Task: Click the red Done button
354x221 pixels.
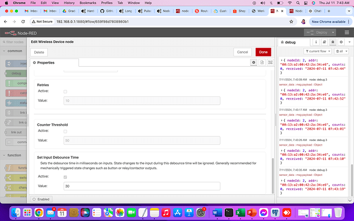Action: point(263,52)
